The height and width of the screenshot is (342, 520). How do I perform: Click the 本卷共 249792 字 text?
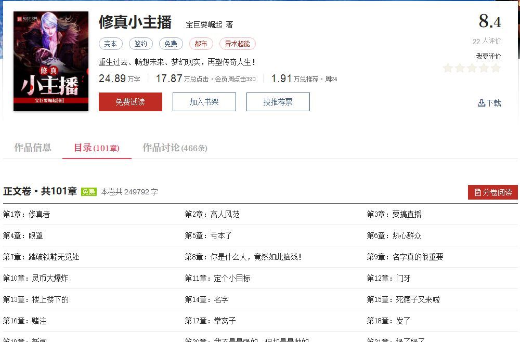[129, 192]
